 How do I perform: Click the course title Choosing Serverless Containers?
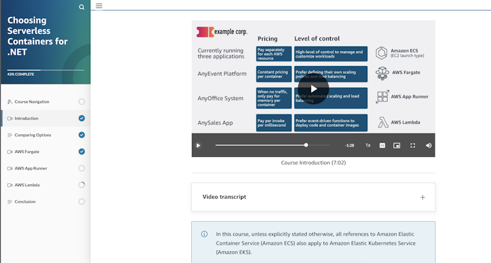(x=37, y=36)
